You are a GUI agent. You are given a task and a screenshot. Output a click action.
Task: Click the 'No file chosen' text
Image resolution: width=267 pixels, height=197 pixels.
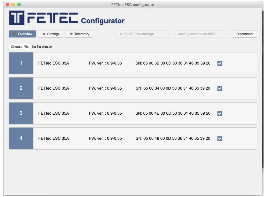[42, 47]
